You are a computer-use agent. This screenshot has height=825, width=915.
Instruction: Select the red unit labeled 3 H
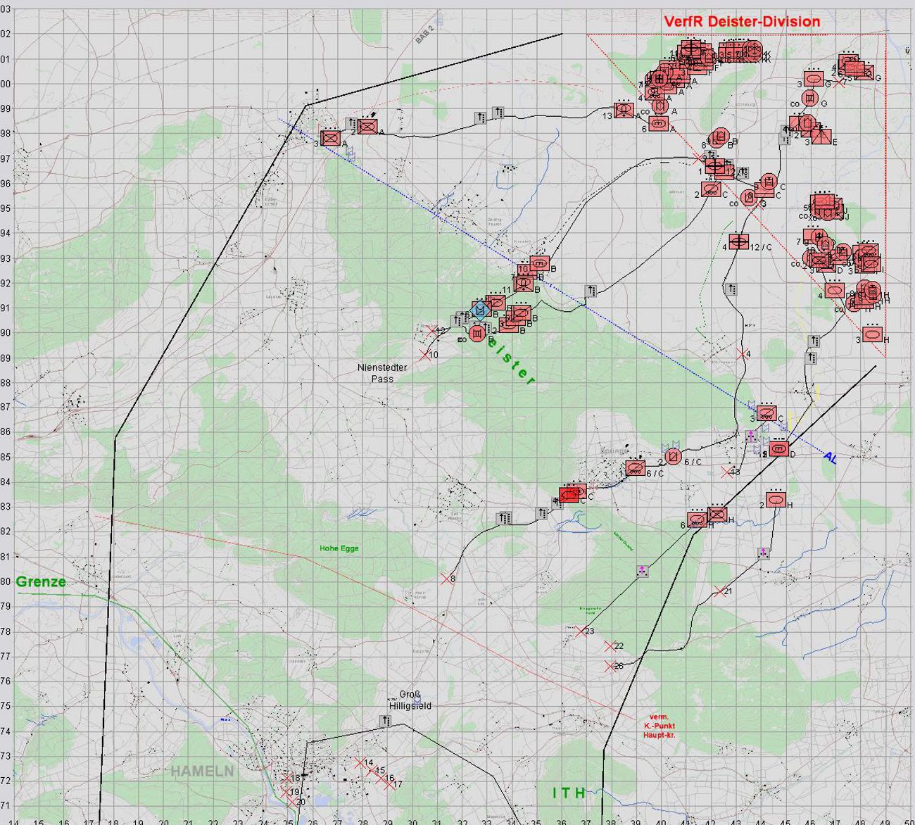pos(873,334)
